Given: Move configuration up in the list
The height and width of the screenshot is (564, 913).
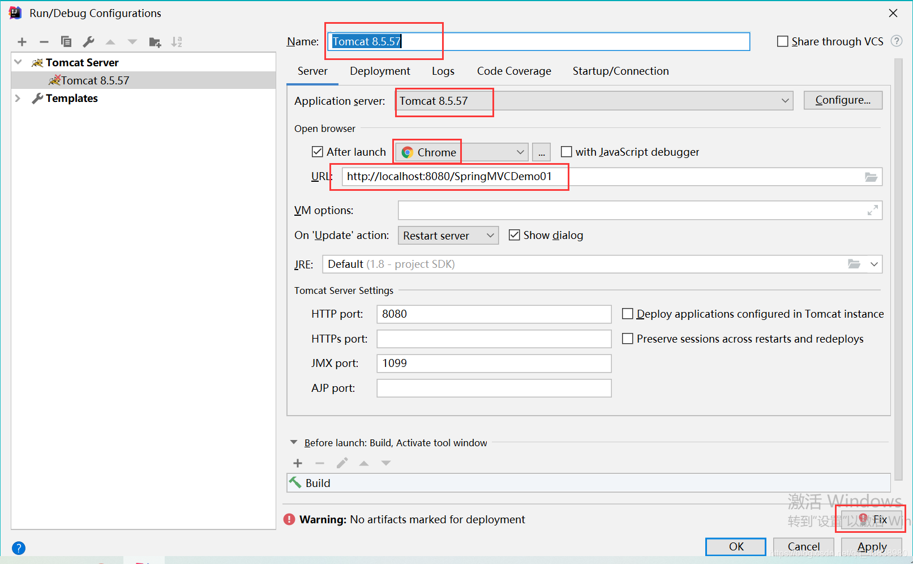Looking at the screenshot, I should point(110,42).
